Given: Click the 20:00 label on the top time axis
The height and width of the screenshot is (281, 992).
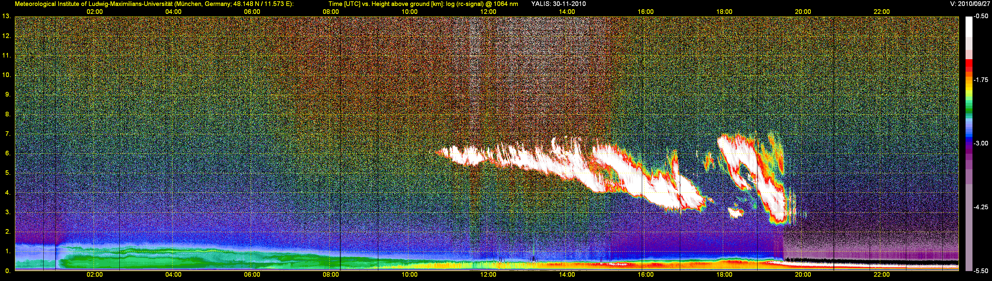Looking at the screenshot, I should tap(803, 12).
